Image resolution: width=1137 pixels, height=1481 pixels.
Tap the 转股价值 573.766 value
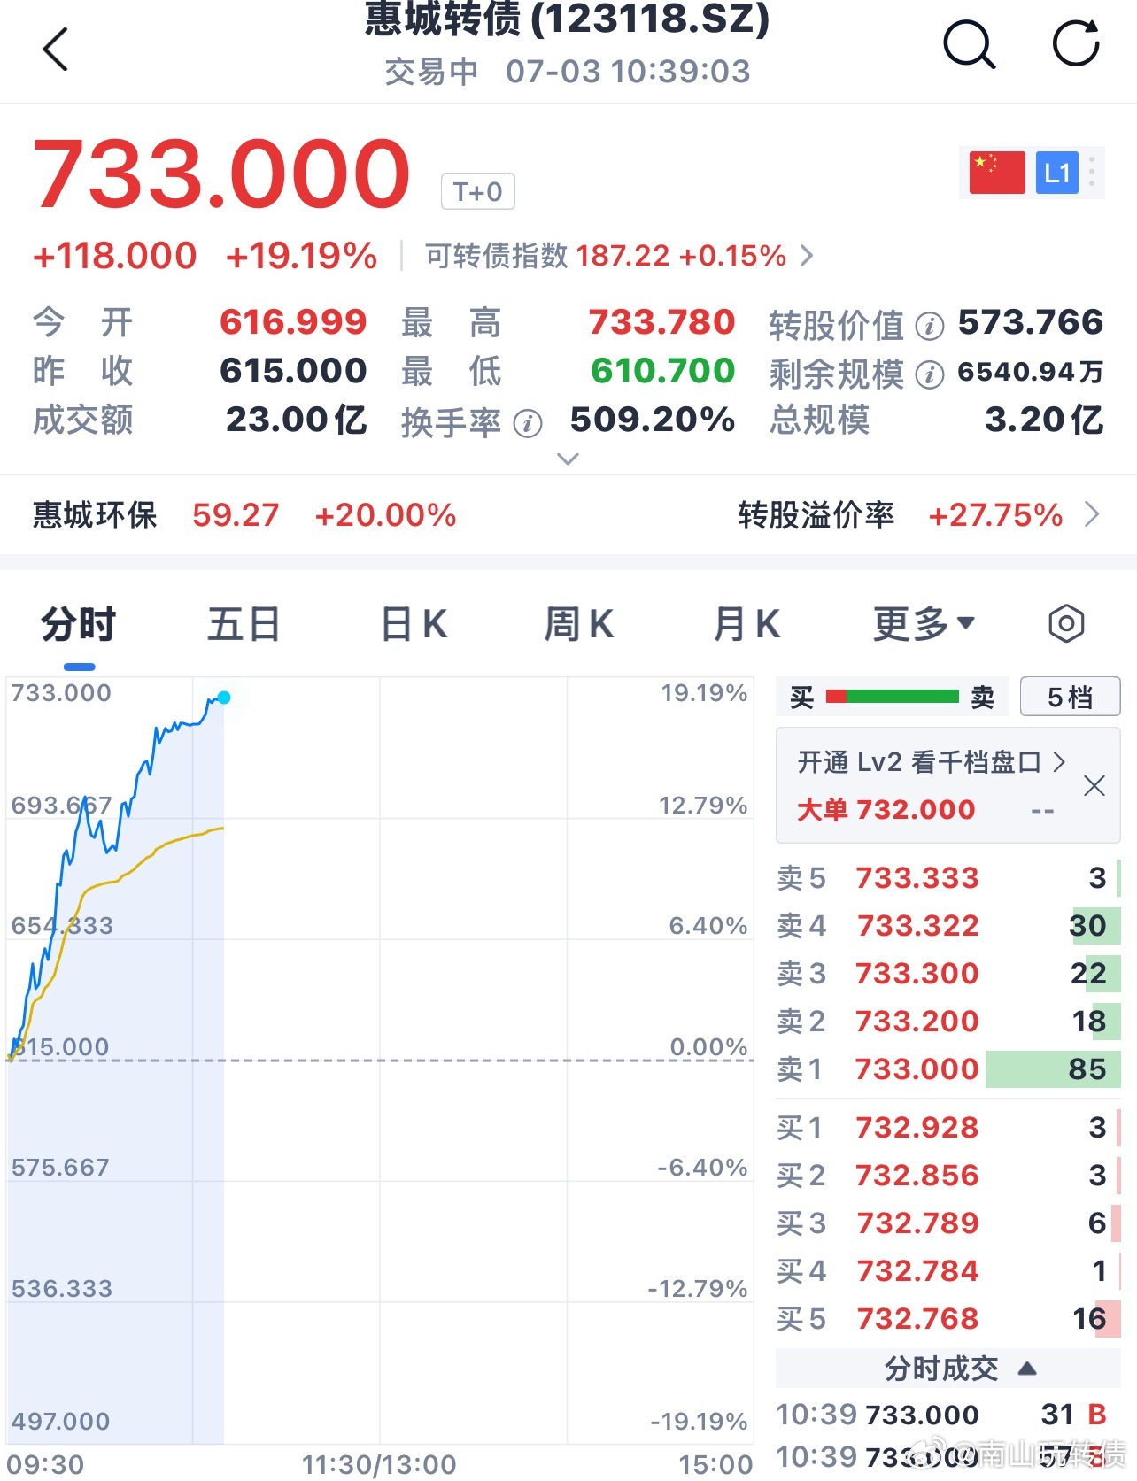tap(1031, 322)
